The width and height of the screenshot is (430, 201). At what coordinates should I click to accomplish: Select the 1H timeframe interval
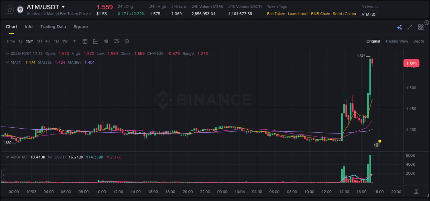coord(40,41)
